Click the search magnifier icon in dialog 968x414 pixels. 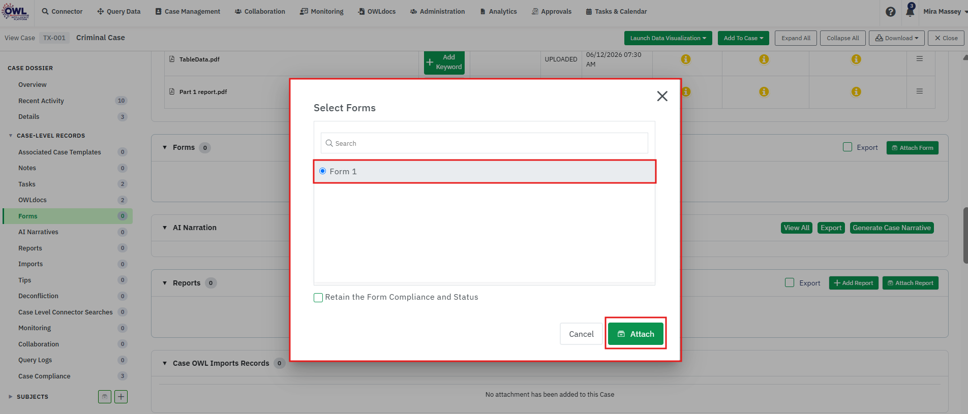329,143
